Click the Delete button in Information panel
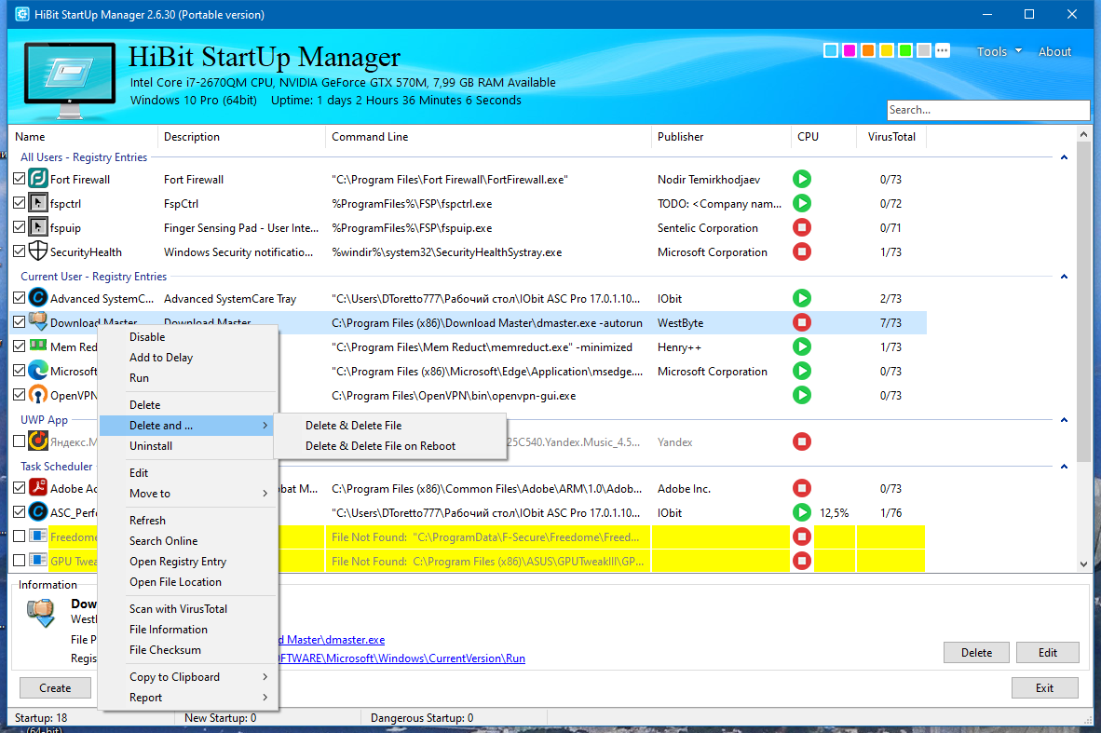1101x733 pixels. coord(976,652)
